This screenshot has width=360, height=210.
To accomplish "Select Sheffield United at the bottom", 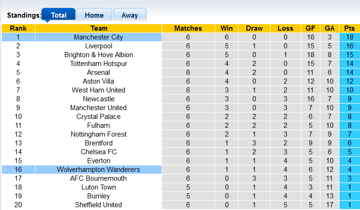I will [98, 205].
